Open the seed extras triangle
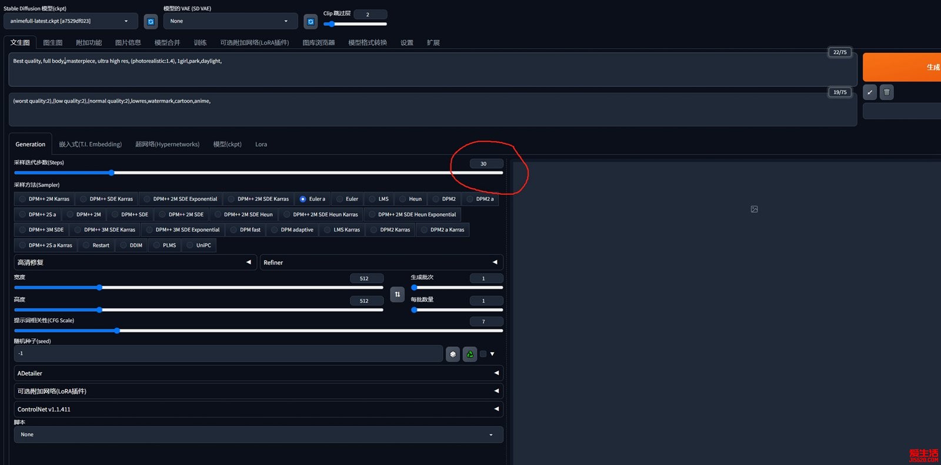The image size is (941, 465). coord(492,354)
